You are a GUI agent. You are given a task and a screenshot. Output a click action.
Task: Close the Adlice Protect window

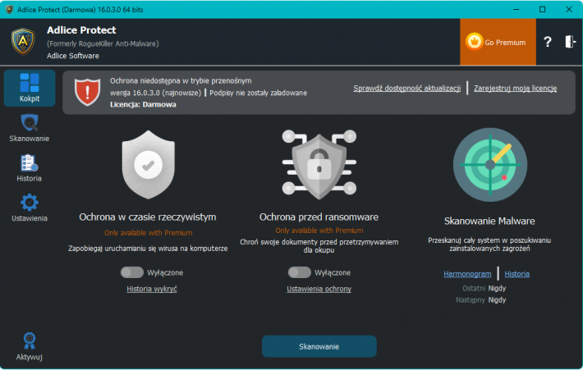(x=569, y=9)
